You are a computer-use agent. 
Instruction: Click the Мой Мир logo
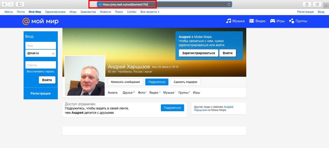click(x=40, y=21)
